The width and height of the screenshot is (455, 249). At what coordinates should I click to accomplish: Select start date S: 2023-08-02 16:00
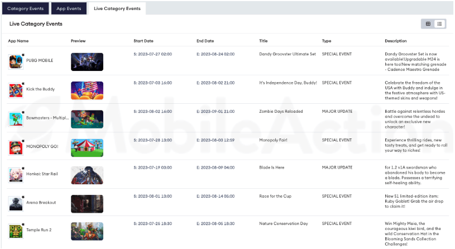click(x=152, y=112)
